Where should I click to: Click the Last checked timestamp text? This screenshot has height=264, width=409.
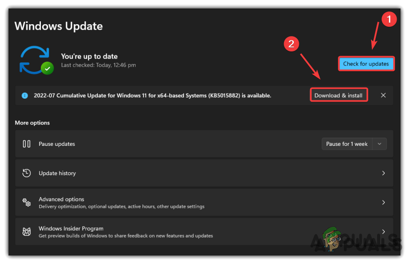point(98,65)
